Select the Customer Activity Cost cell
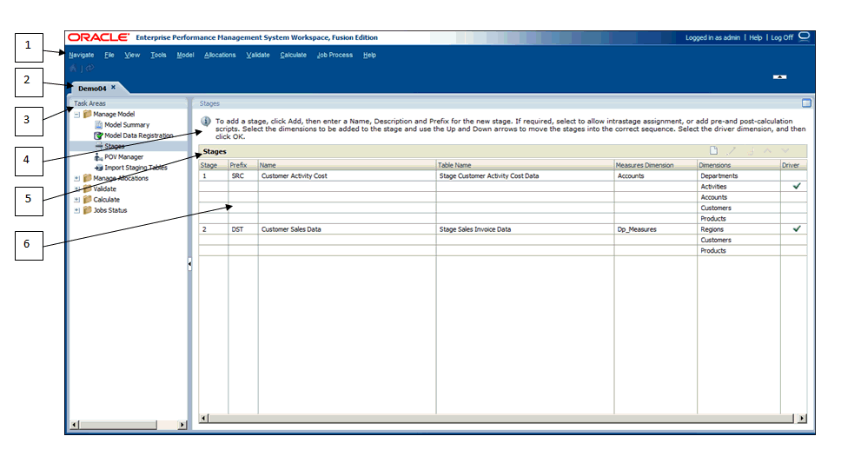The height and width of the screenshot is (456, 841). 347,175
